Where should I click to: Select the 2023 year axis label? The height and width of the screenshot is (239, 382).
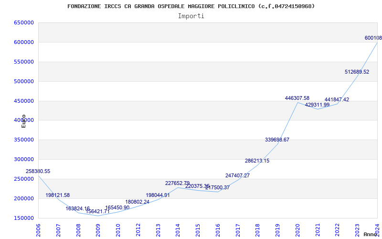click(x=357, y=230)
